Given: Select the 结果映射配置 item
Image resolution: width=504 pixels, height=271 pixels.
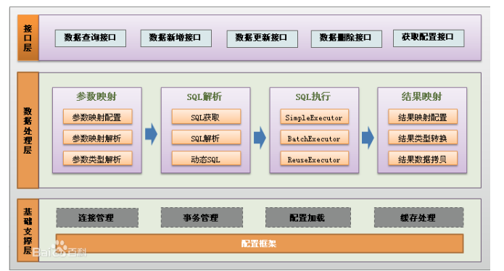Looking at the screenshot, I should coord(423,117).
